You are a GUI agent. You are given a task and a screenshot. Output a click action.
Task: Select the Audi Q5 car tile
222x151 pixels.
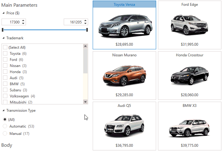(x=124, y=126)
